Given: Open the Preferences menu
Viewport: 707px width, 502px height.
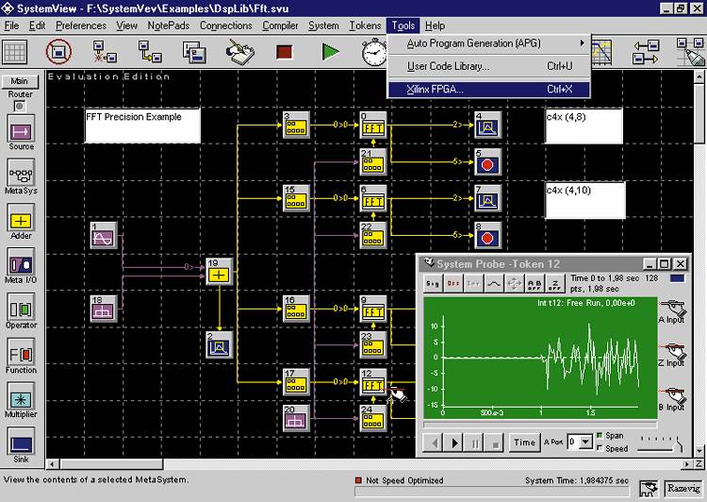Looking at the screenshot, I should coord(81,25).
